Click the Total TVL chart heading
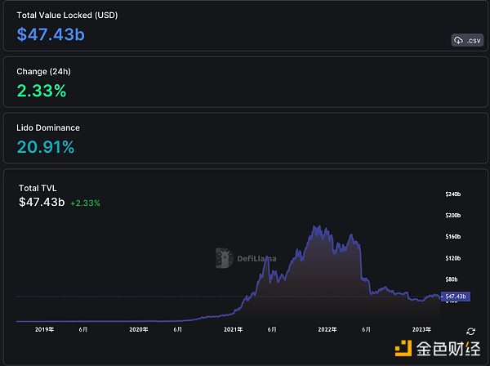 [x=40, y=188]
